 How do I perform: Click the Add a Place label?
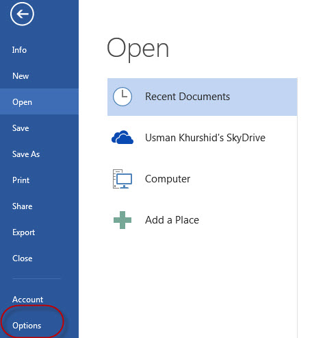172,220
